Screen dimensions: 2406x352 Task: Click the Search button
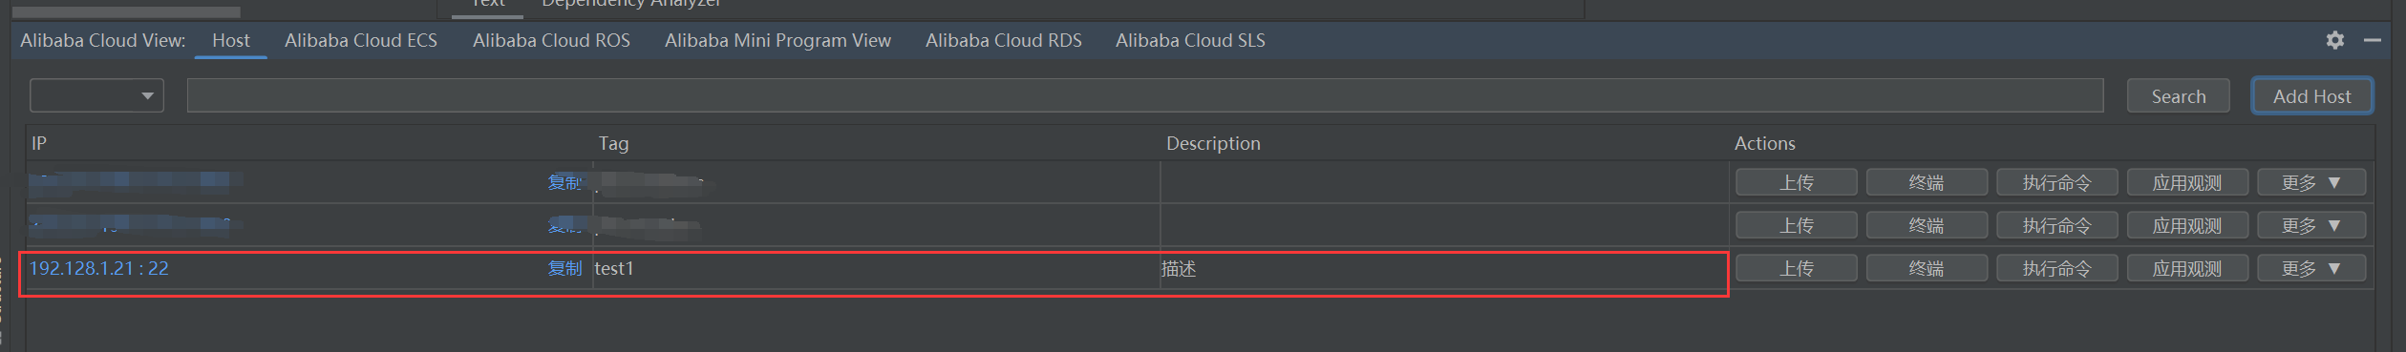(x=2178, y=96)
